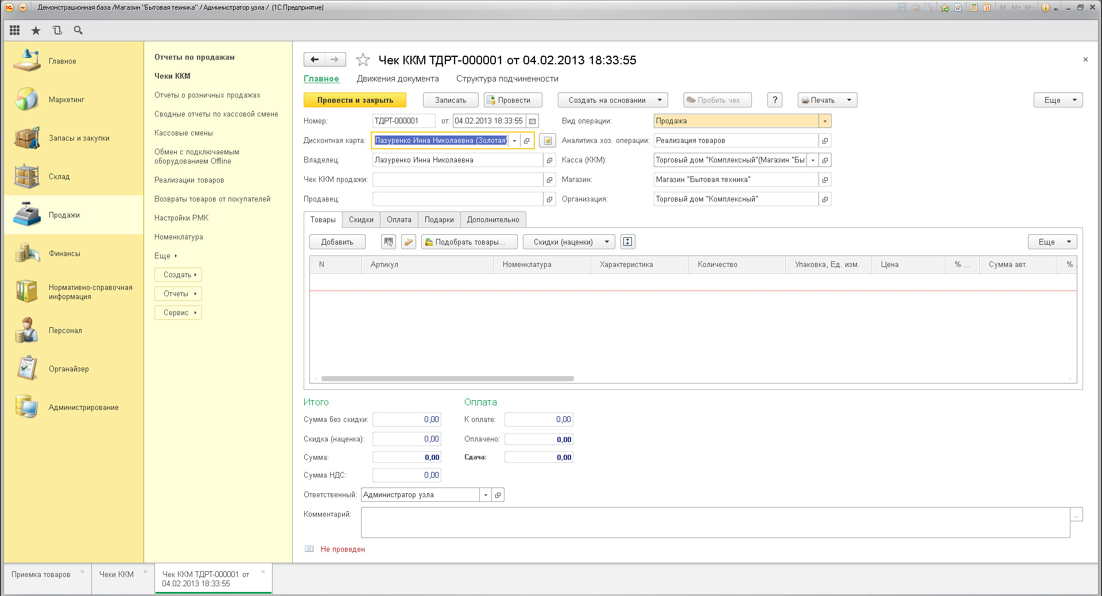Screen dimensions: 1102x596
Task: Open top Еще menu of document
Action: point(1058,100)
